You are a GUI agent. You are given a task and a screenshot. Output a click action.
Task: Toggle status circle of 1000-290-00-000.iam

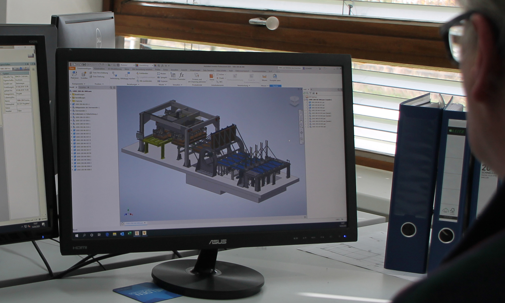[308, 124]
